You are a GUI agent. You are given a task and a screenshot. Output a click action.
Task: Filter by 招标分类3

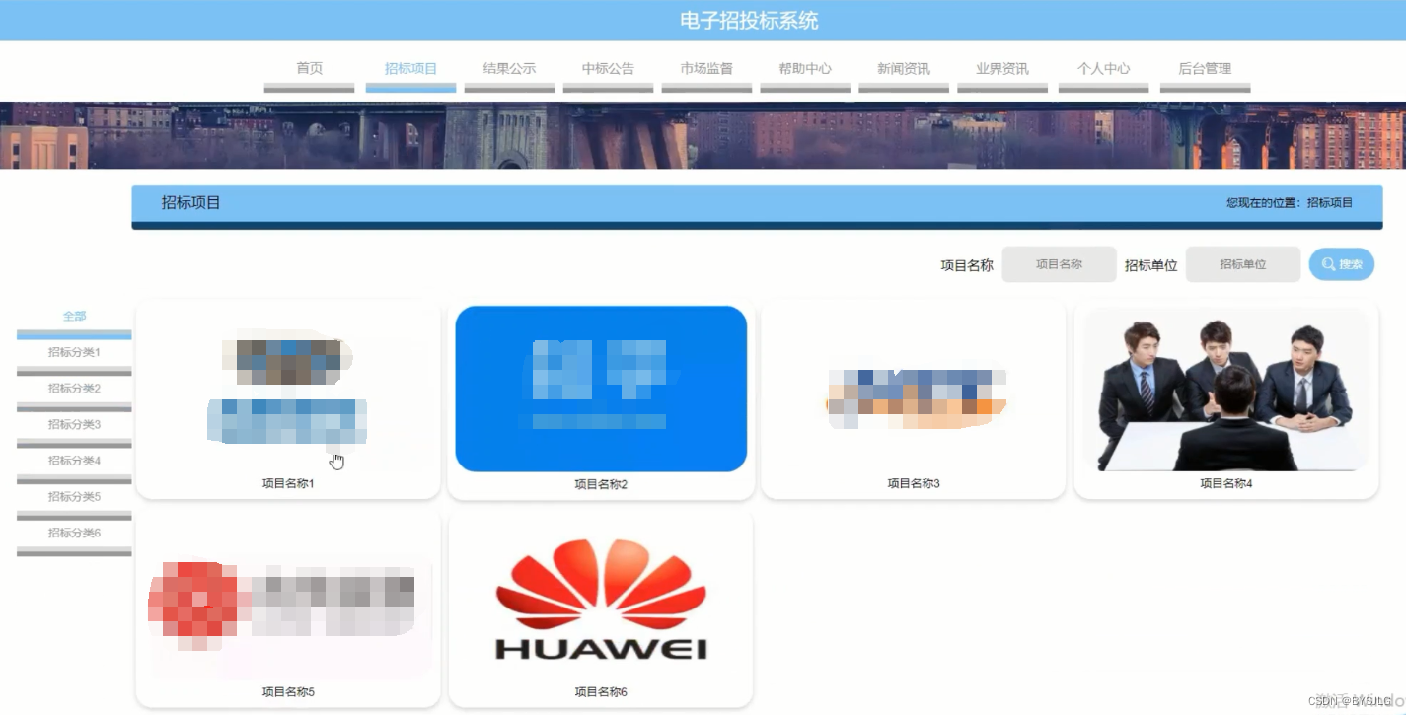tap(74, 428)
